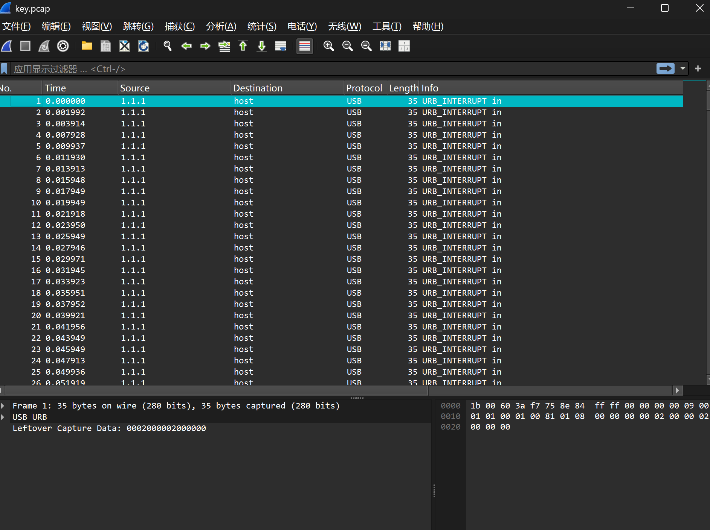This screenshot has width=710, height=530.
Task: Open the 文件(F) menu
Action: tap(17, 26)
